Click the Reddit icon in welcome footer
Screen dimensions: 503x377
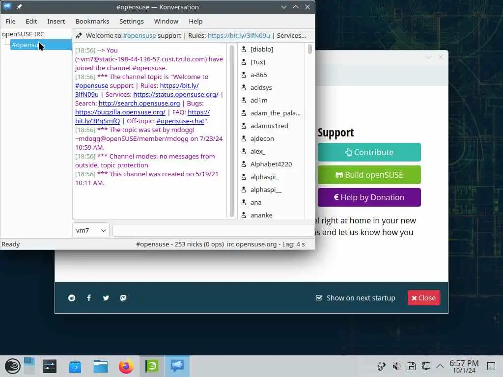[x=72, y=298]
